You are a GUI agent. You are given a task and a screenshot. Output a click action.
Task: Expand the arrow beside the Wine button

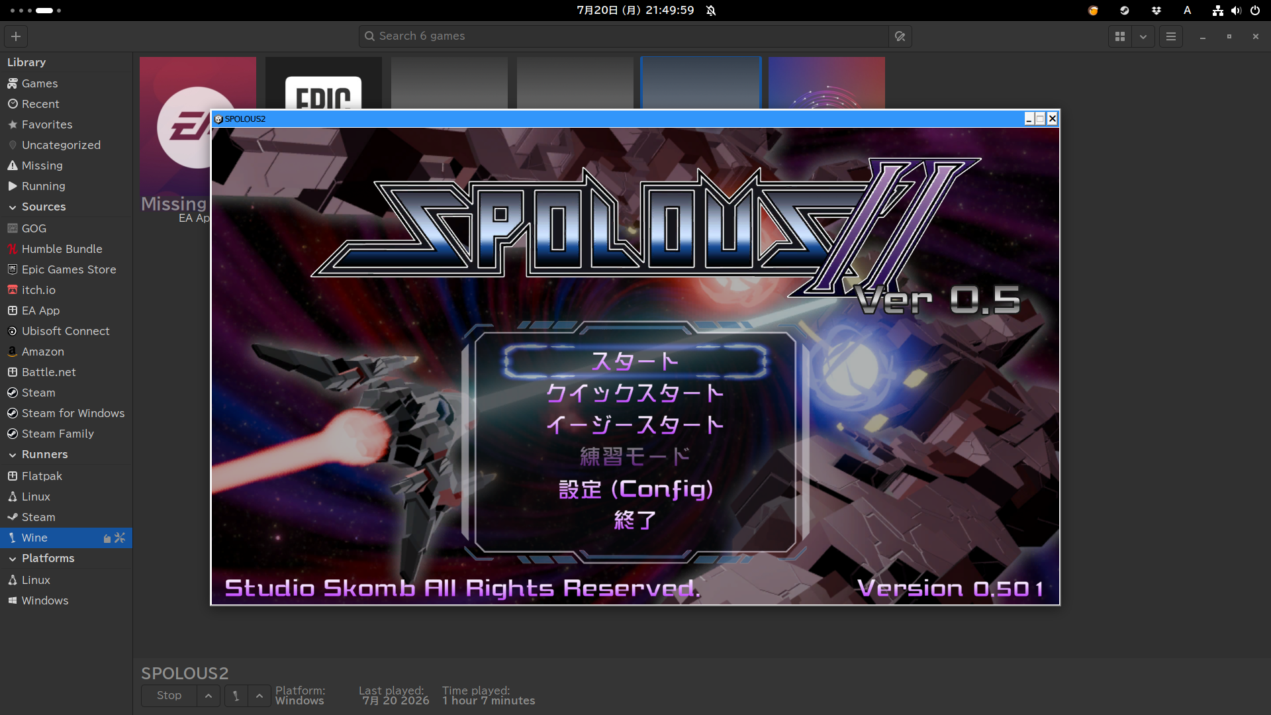point(259,696)
